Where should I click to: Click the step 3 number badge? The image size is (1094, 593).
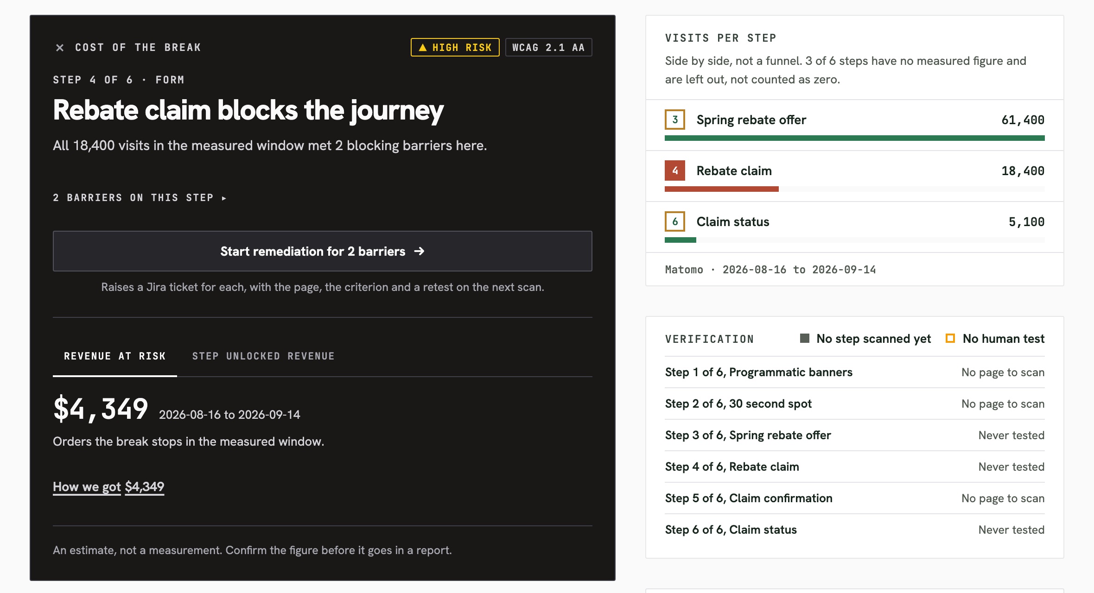675,120
